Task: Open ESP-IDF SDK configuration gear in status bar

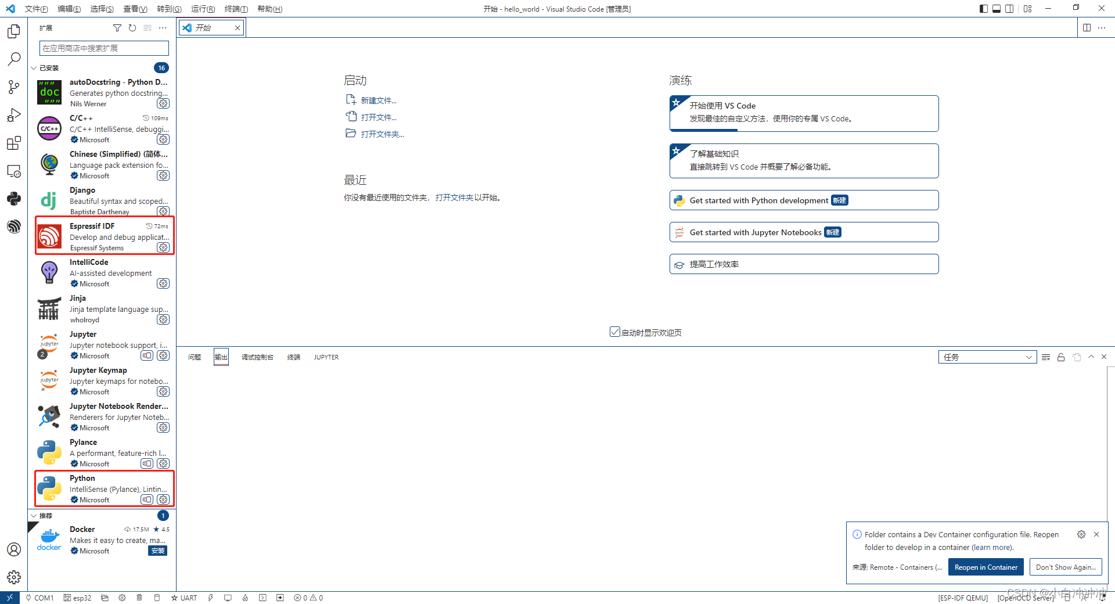Action: click(122, 598)
